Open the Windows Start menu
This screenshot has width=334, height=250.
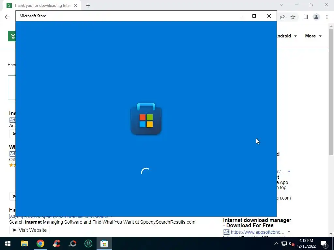click(8, 243)
